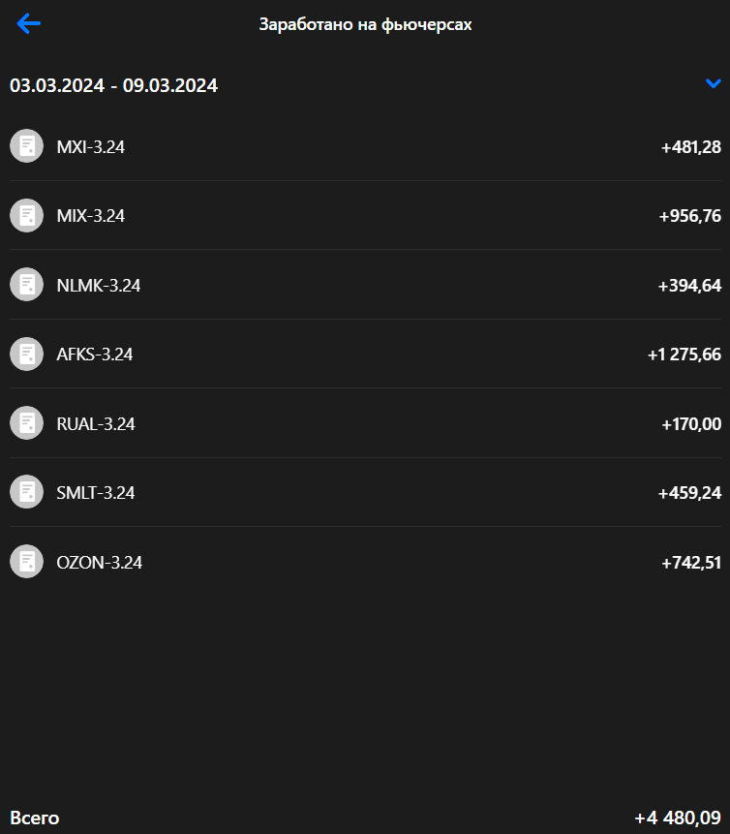This screenshot has width=730, height=834.
Task: Expand the date range chevron
Action: 714,84
